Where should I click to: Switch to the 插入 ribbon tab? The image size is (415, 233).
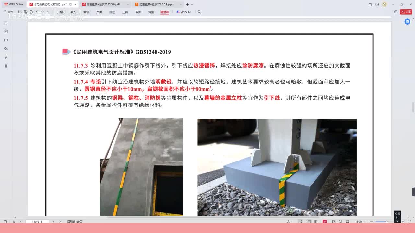pos(73,12)
